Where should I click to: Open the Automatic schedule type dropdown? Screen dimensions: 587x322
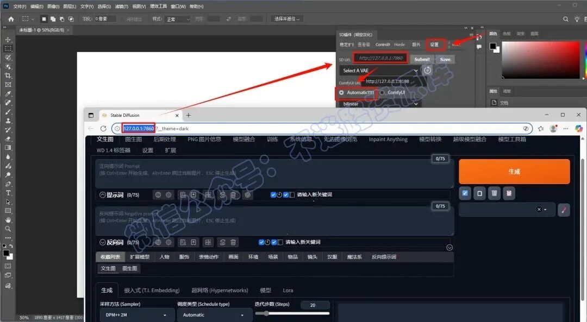[214, 315]
